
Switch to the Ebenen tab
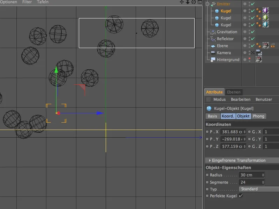(234, 92)
